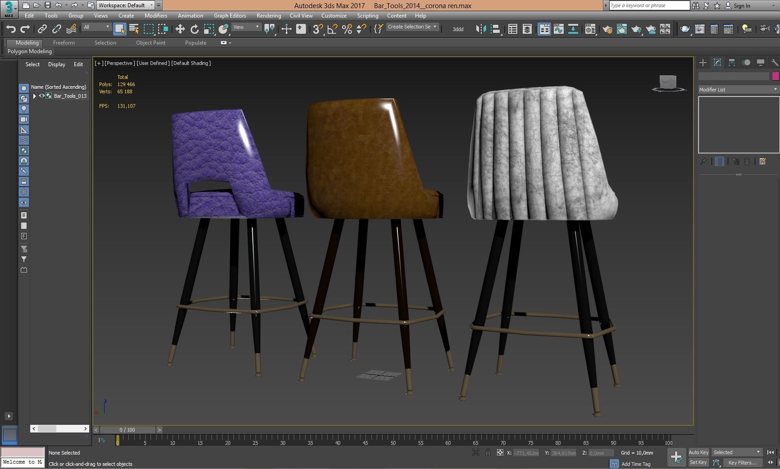Toggle Window/Crossing selection mode
The width and height of the screenshot is (780, 469).
[x=163, y=29]
